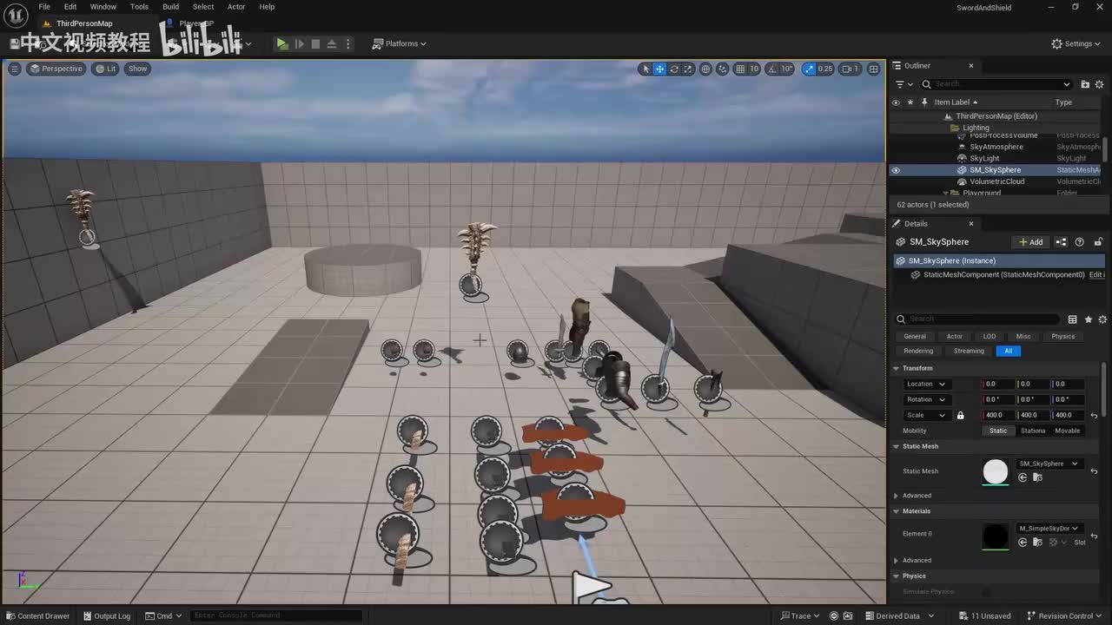
Task: Filter Details by the Physics category
Action: click(1062, 336)
